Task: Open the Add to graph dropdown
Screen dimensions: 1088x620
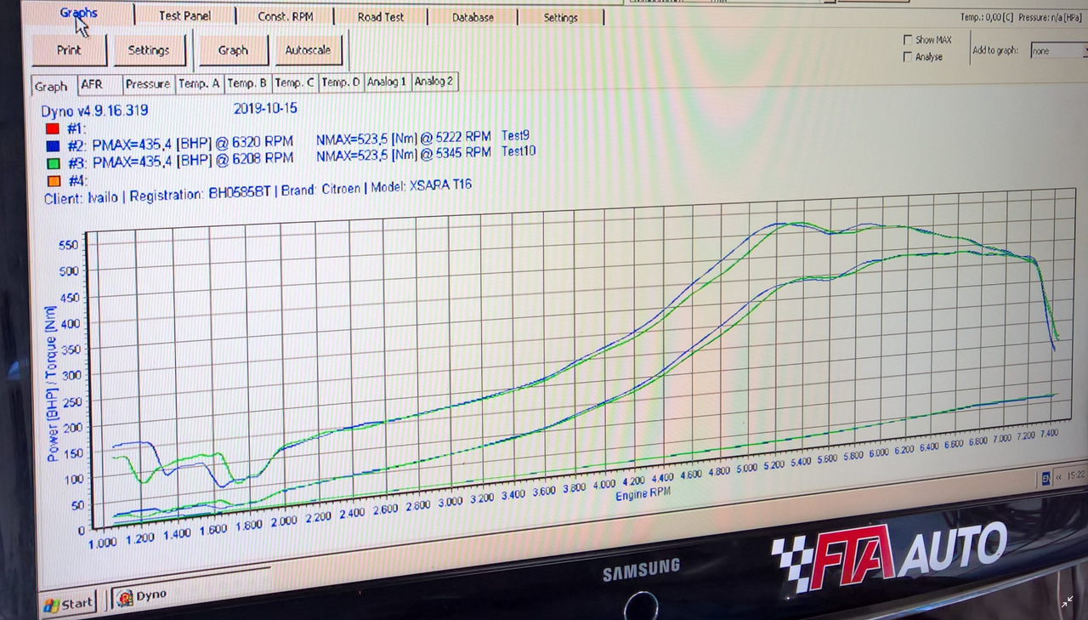Action: pyautogui.click(x=1058, y=51)
